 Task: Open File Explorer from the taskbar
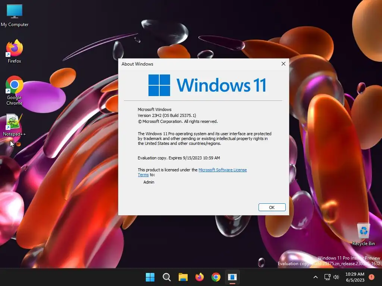coord(183,277)
